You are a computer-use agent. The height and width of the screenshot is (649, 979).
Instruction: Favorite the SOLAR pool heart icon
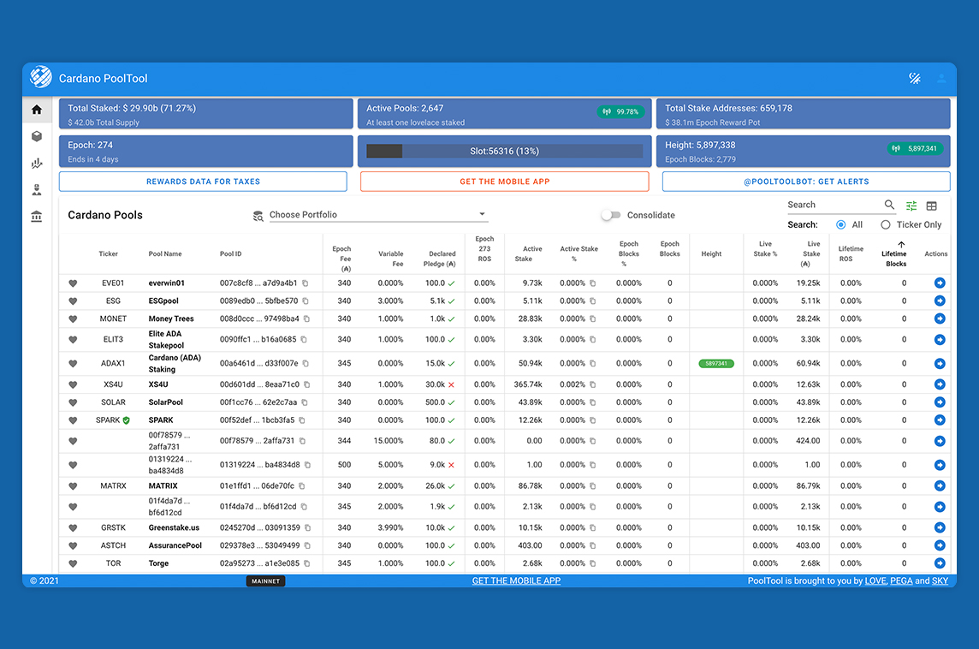coord(73,402)
